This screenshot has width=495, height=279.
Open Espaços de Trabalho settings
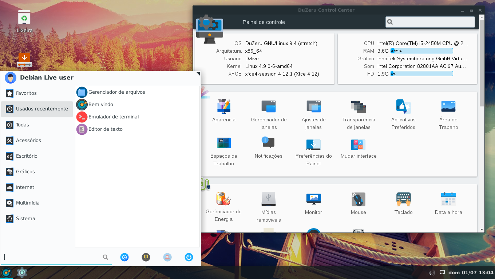tap(224, 143)
